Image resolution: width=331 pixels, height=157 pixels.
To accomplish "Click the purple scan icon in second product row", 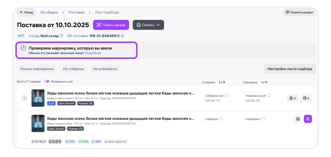I will [x=308, y=119].
